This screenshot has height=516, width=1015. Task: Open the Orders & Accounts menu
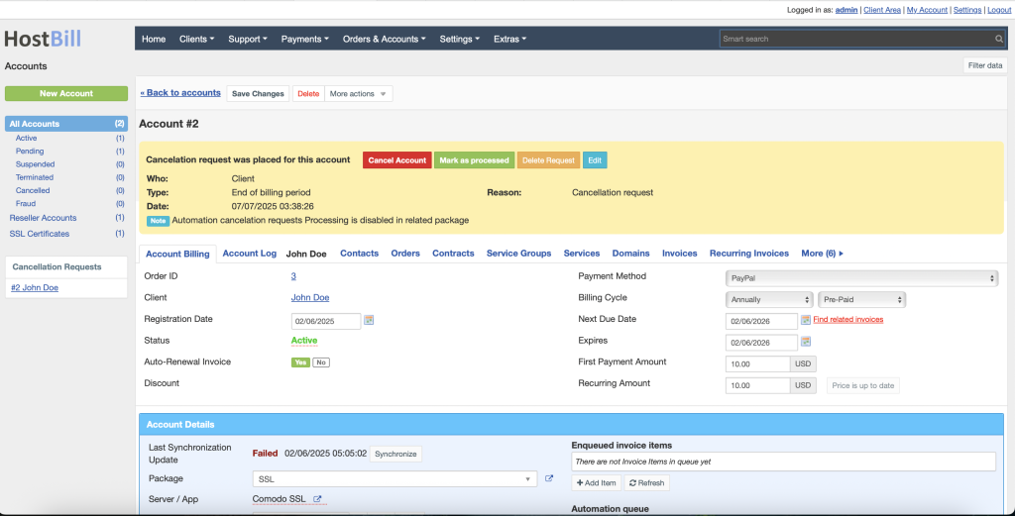(385, 39)
